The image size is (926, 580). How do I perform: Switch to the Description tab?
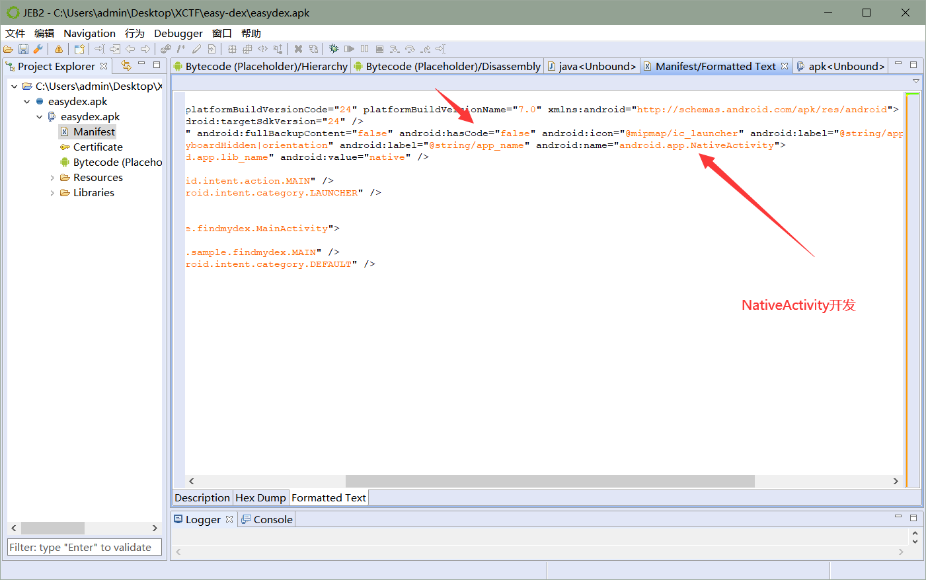[x=202, y=498]
